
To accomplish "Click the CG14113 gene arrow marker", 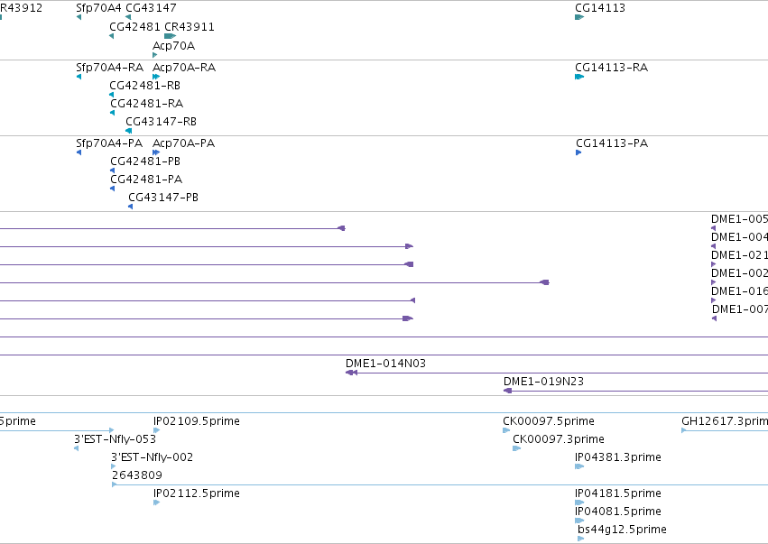I will (x=579, y=17).
